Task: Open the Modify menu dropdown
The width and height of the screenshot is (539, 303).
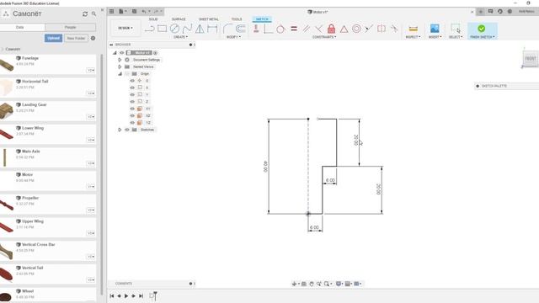Action: pyautogui.click(x=233, y=37)
